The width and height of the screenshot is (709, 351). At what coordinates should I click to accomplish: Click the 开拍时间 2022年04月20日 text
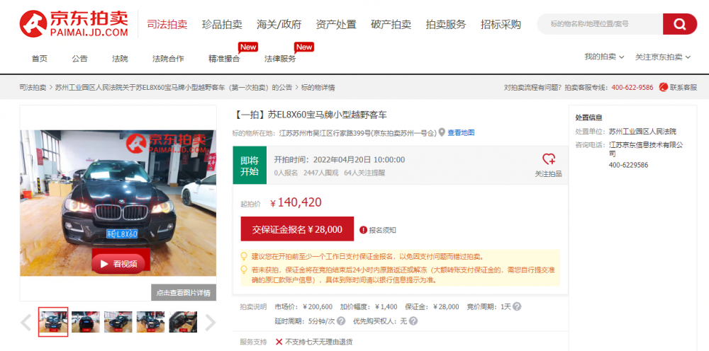tap(340, 160)
